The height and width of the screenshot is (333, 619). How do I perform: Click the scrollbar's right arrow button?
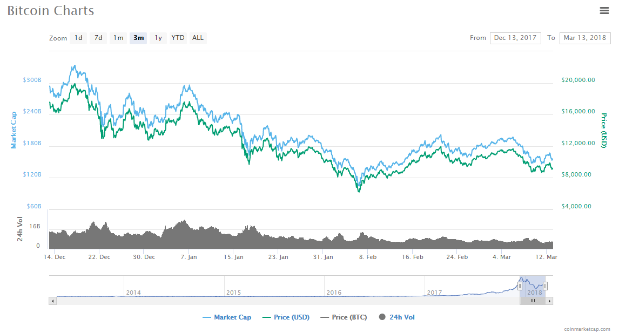coord(550,301)
